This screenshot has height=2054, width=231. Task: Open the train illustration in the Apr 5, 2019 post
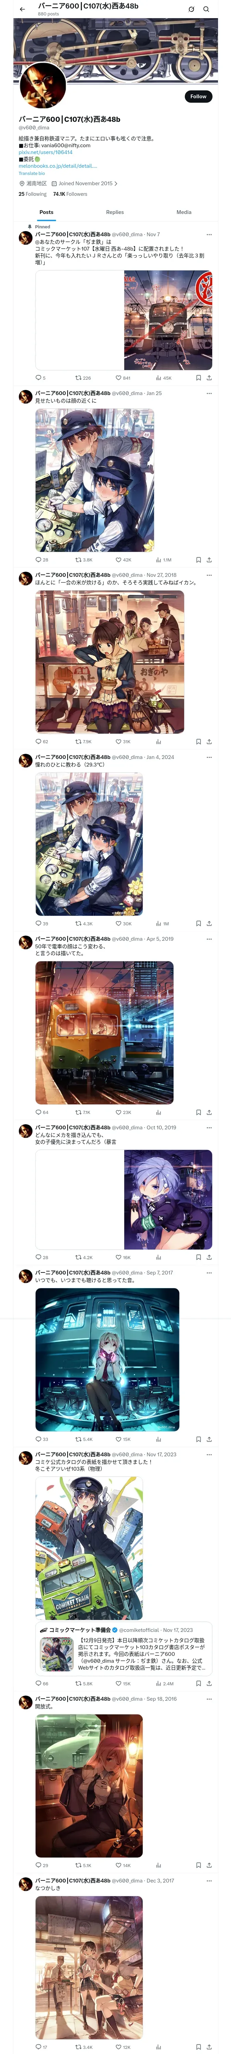104,1032
